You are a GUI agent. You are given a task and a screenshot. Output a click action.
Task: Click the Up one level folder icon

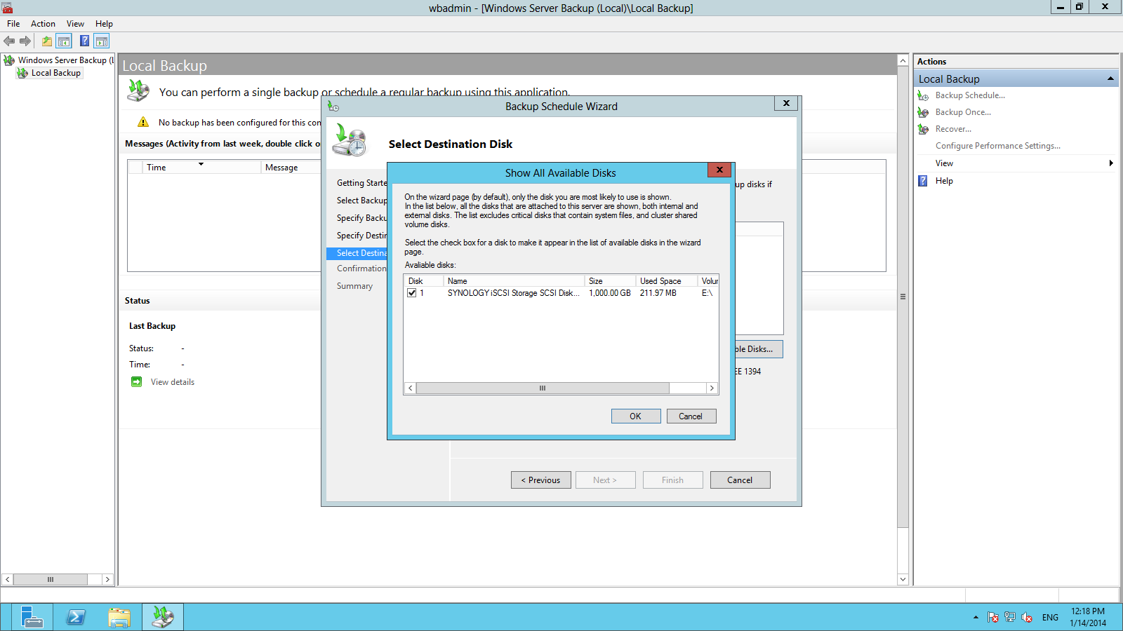[46, 41]
